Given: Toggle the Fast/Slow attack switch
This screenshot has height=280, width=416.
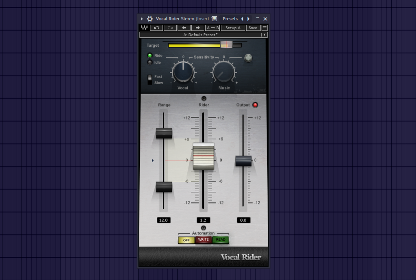Looking at the screenshot, I should (x=150, y=79).
